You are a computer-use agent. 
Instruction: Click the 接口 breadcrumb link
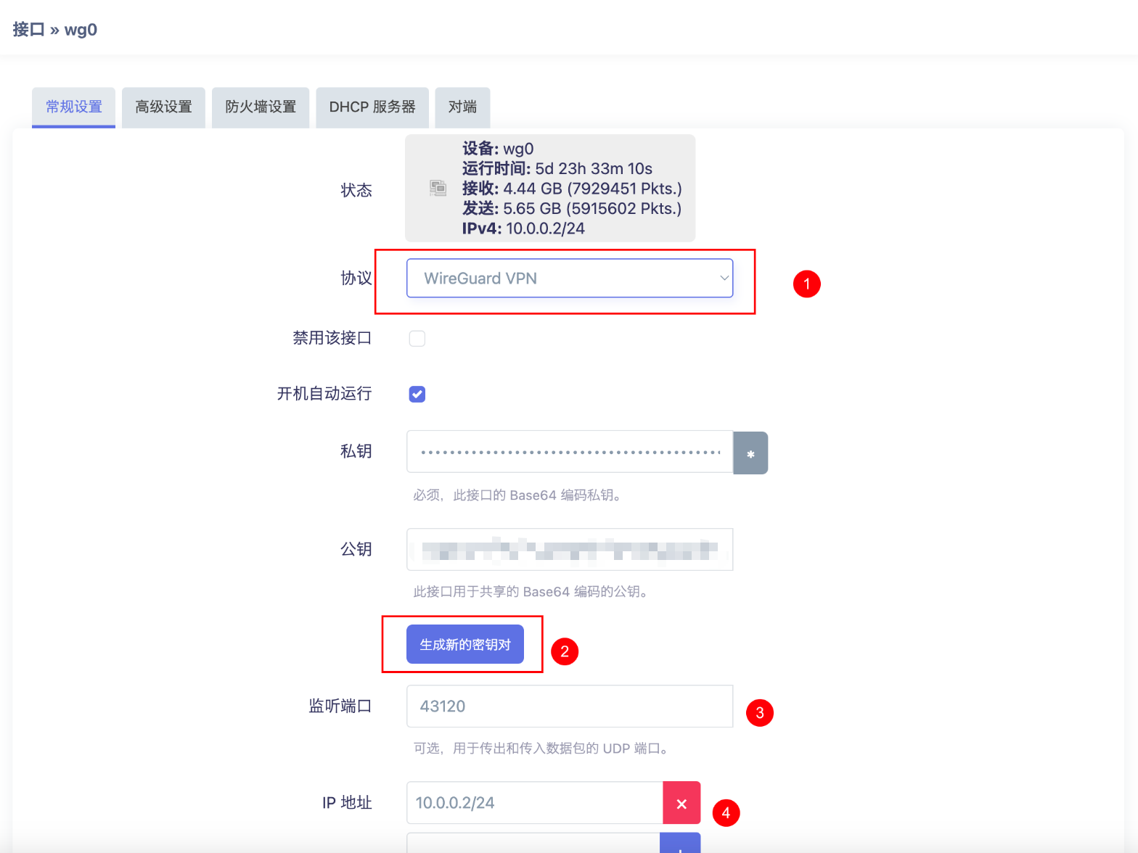click(x=28, y=30)
